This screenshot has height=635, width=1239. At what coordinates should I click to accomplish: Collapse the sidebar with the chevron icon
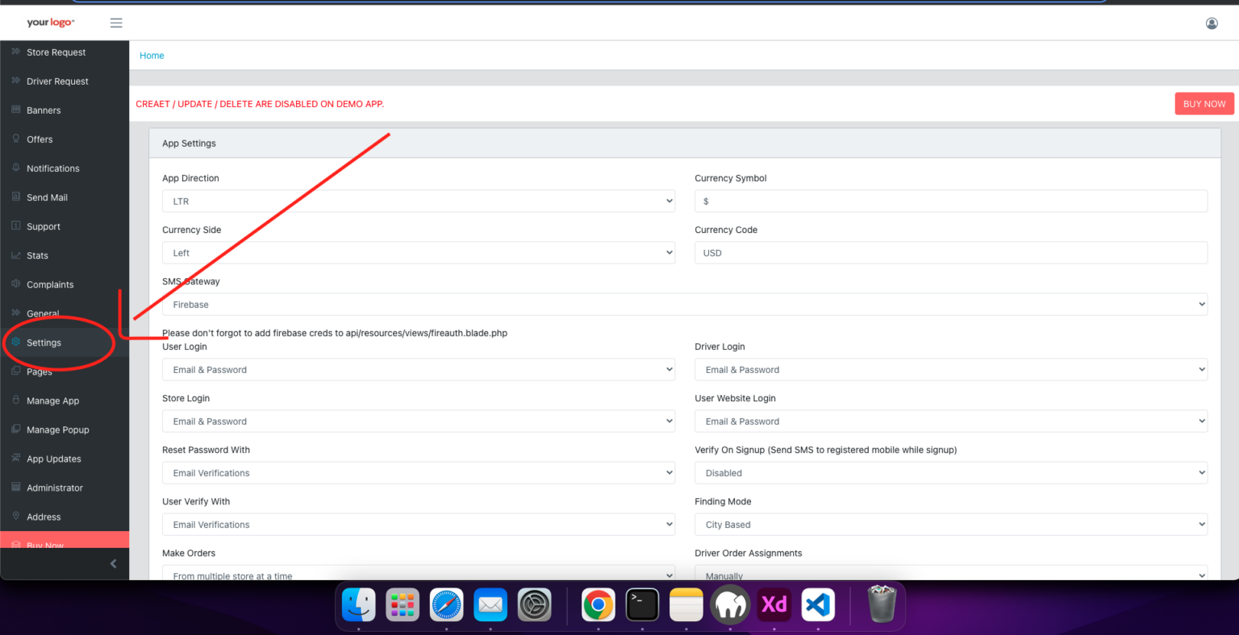112,563
